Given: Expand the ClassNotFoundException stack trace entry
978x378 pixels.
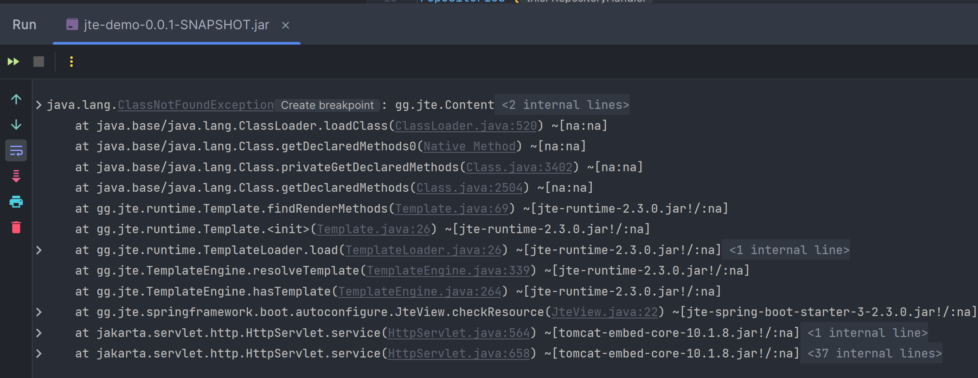Looking at the screenshot, I should 38,105.
